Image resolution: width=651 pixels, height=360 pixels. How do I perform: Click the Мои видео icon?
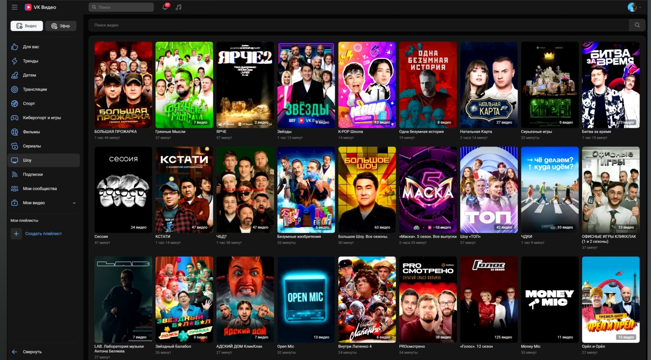click(15, 203)
